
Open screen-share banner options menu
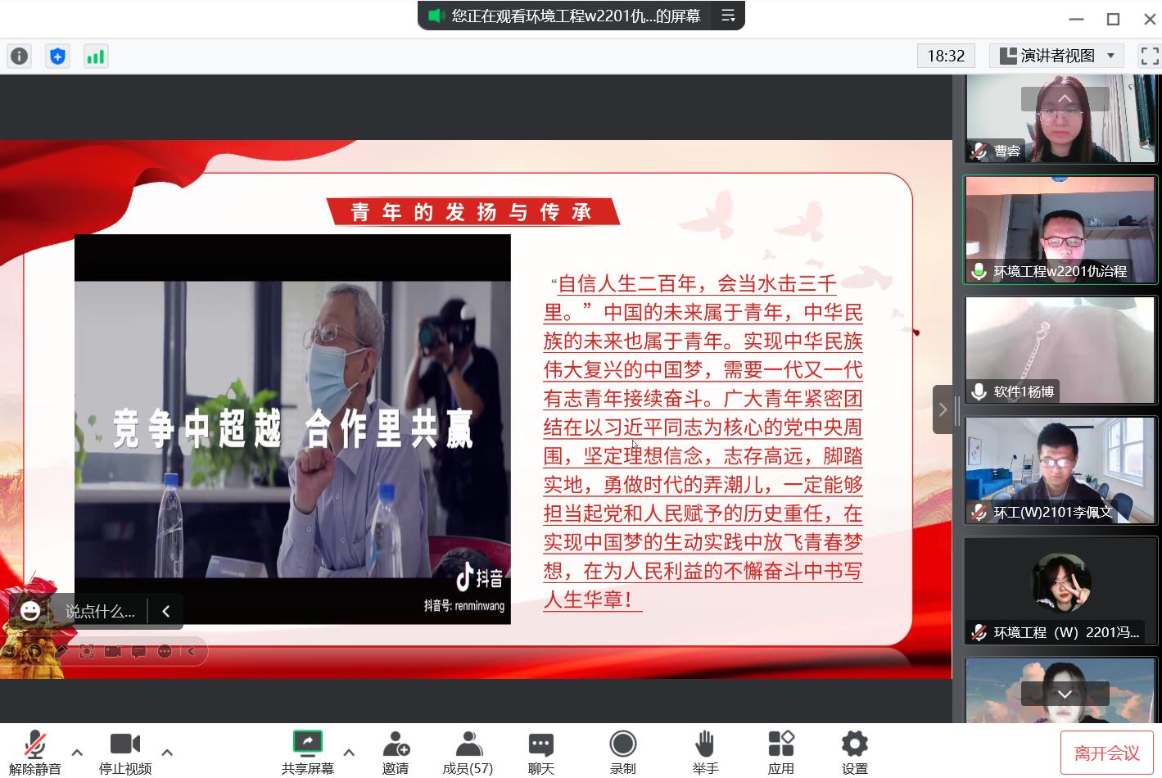coord(727,16)
